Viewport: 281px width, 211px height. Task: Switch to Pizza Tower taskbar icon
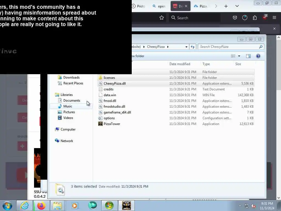click(126, 206)
